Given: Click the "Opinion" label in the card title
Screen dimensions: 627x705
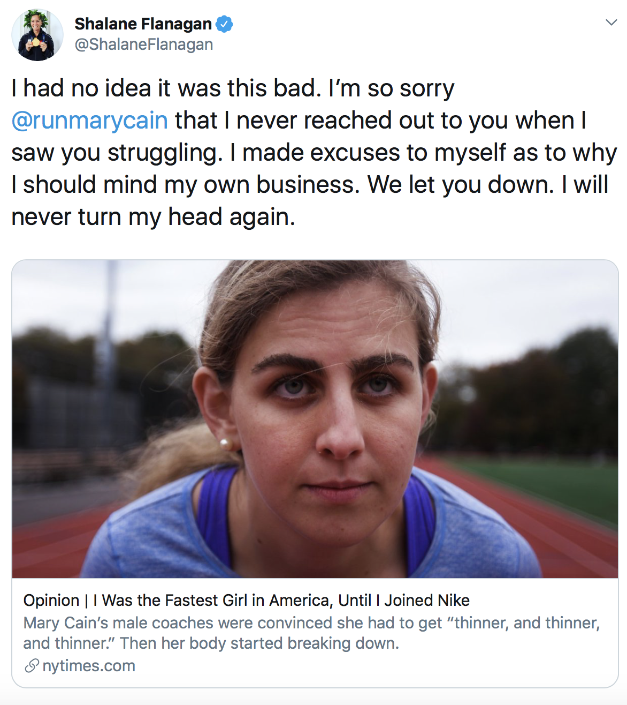Looking at the screenshot, I should coord(51,601).
